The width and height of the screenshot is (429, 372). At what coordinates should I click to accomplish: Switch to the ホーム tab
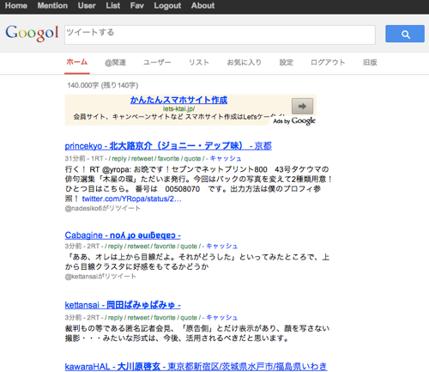click(77, 62)
